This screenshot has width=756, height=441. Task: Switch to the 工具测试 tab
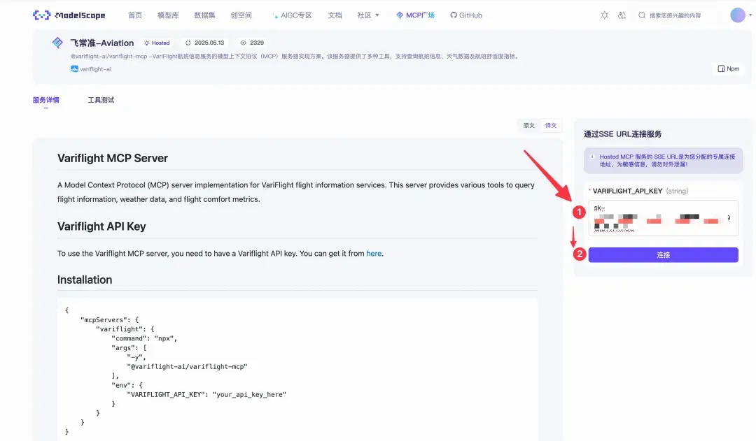pyautogui.click(x=99, y=99)
